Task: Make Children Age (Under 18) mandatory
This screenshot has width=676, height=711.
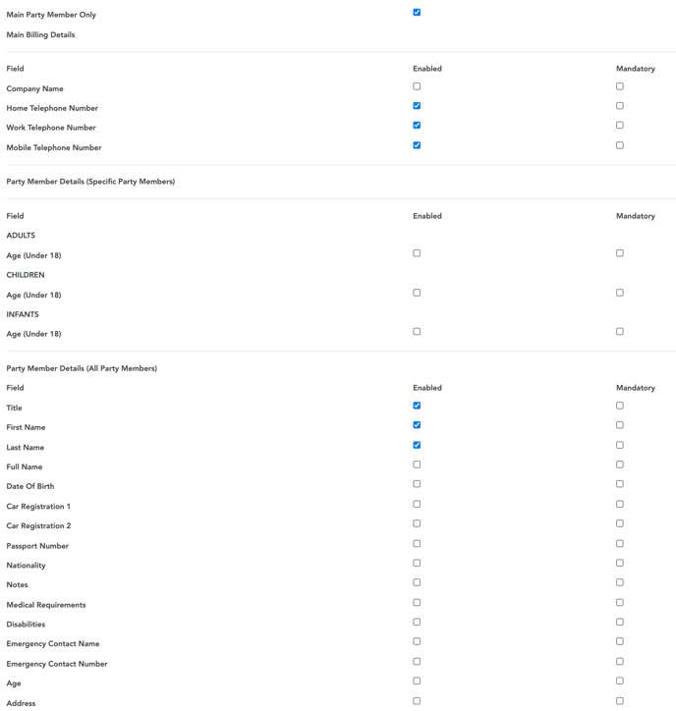Action: coord(620,293)
